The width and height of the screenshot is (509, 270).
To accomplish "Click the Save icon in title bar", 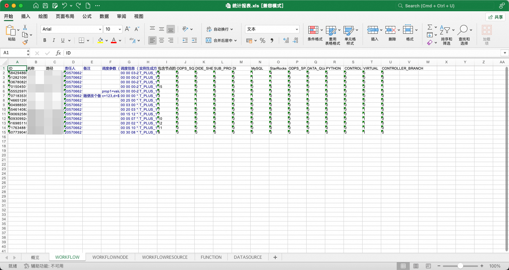I will (x=45, y=6).
